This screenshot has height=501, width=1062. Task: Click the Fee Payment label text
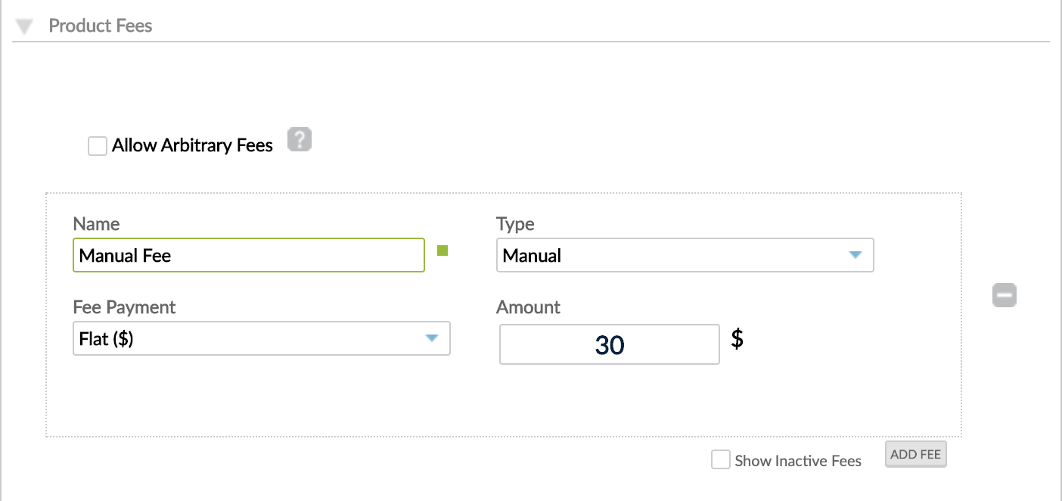pos(123,307)
